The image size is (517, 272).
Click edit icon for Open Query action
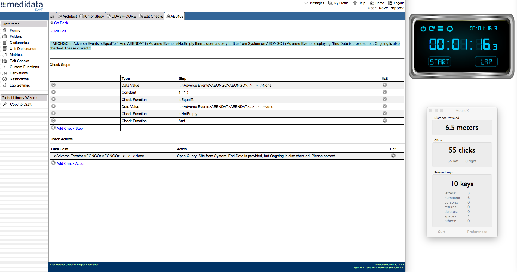point(393,156)
